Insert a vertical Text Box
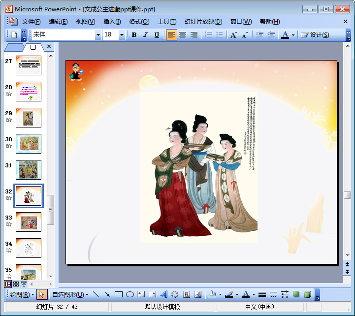The height and width of the screenshot is (316, 355). [152, 294]
